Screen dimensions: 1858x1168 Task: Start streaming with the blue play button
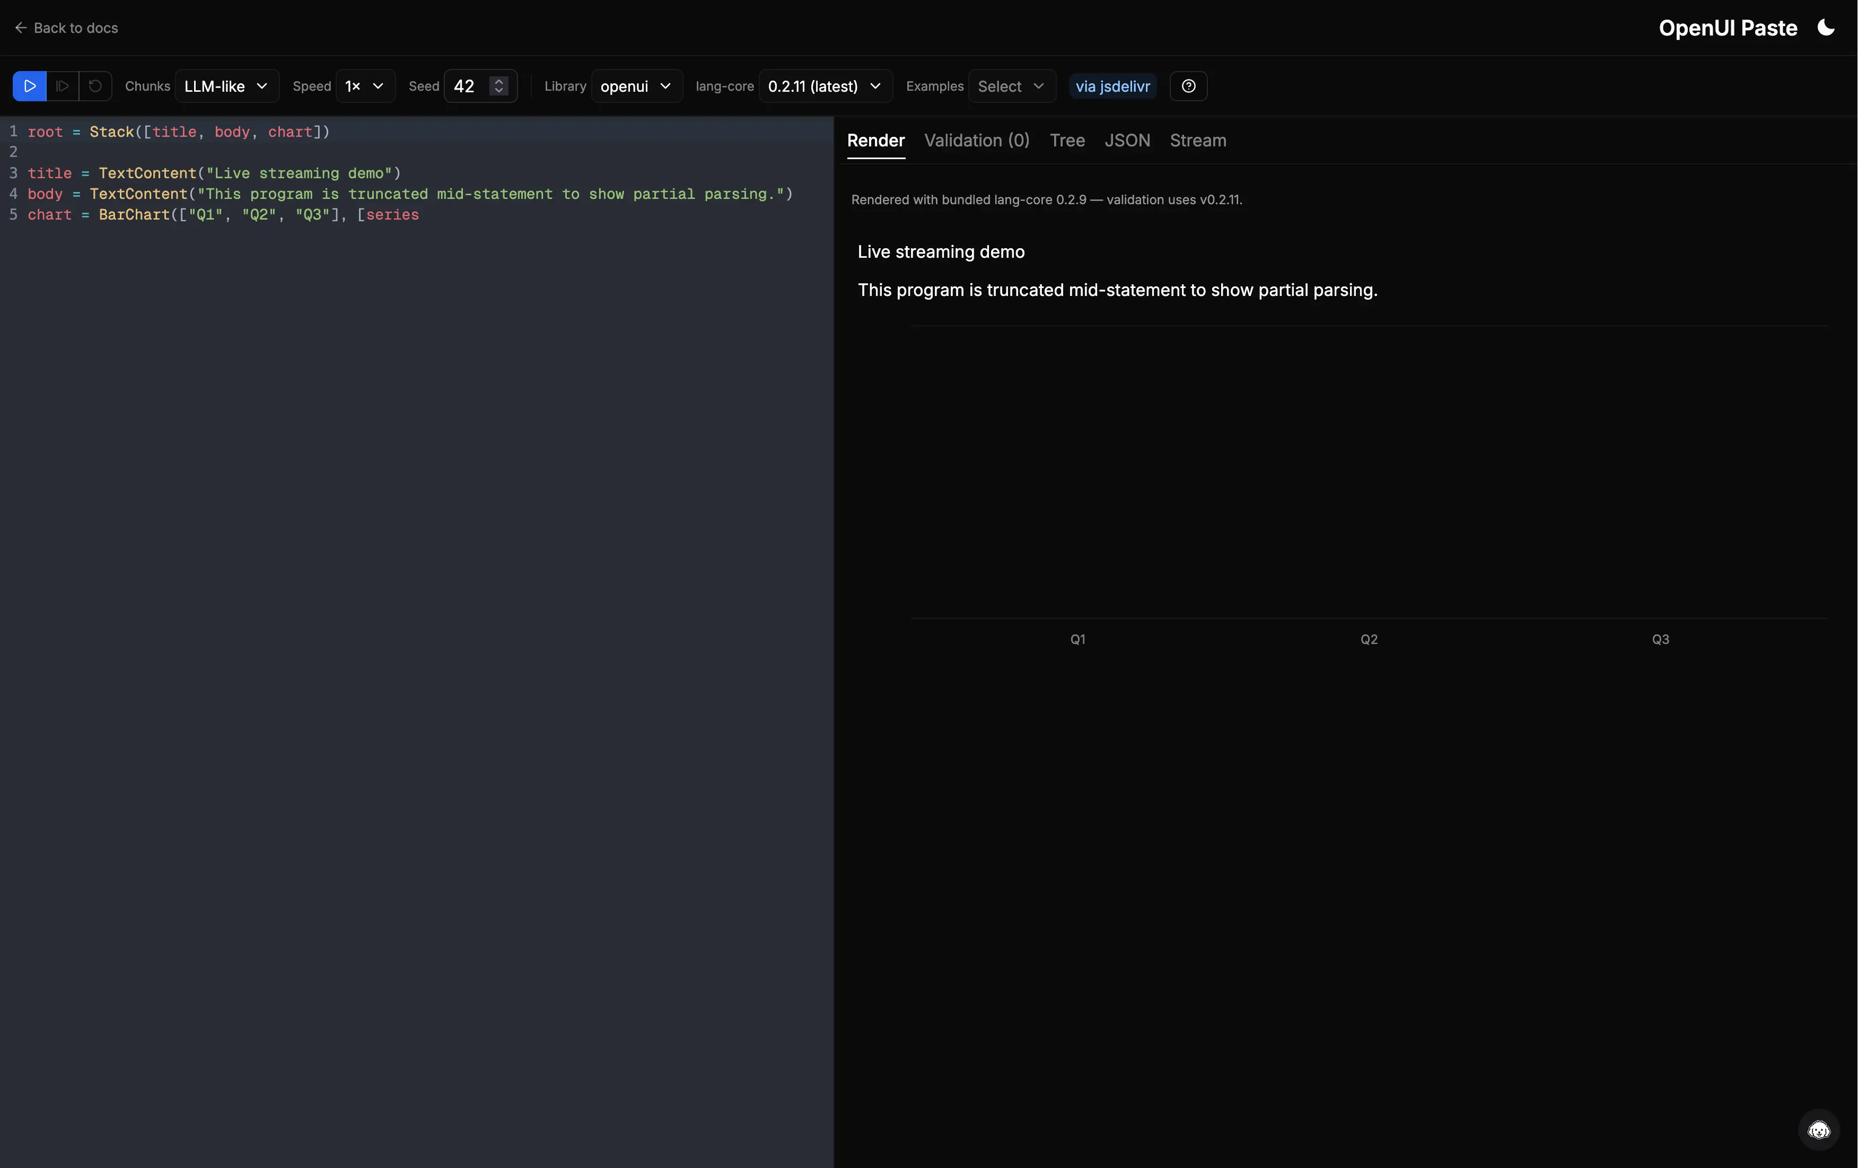tap(29, 86)
